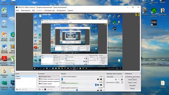
Task: Click Начать запись button
Action: click(133, 80)
